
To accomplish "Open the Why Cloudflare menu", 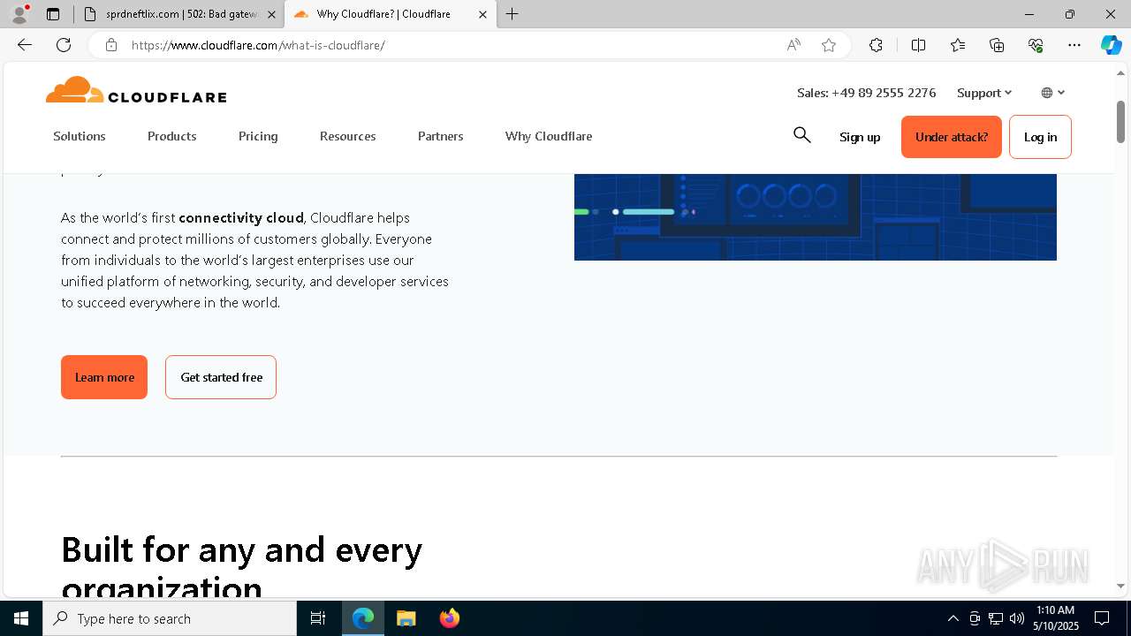I will click(549, 136).
